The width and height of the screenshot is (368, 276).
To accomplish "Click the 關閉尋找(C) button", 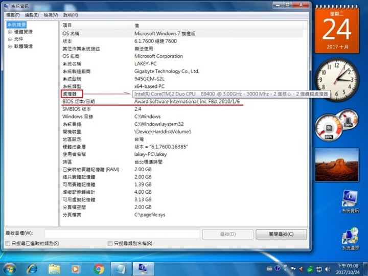I will pos(281,234).
